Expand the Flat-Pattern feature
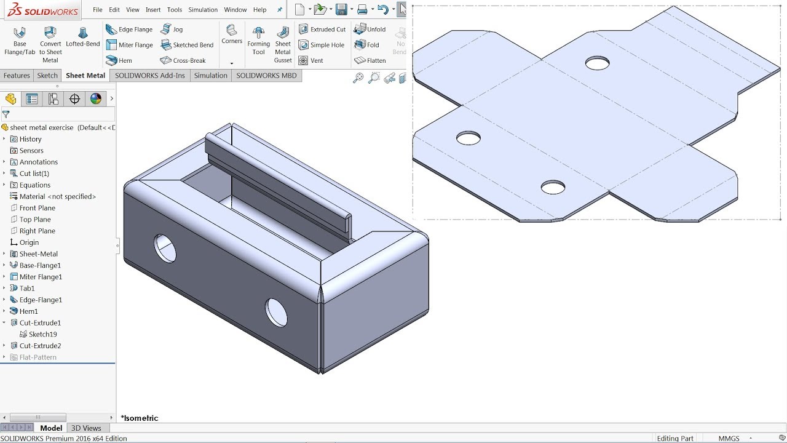The width and height of the screenshot is (787, 443). [x=4, y=357]
